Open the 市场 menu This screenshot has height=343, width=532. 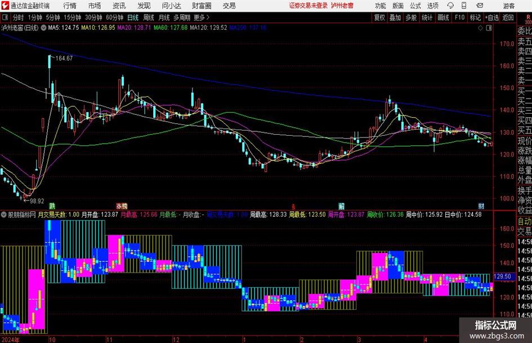coord(95,6)
